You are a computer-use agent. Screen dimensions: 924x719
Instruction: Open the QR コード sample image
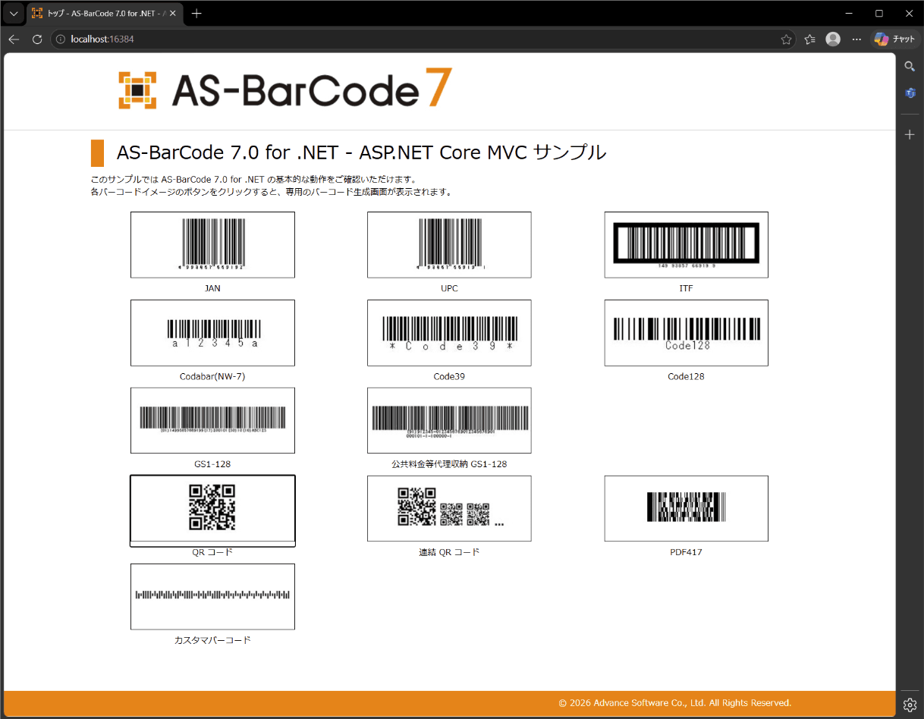pyautogui.click(x=212, y=509)
